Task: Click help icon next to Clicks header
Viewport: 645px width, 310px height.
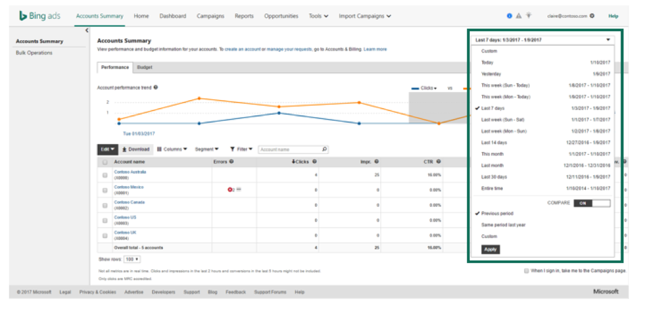Action: [314, 162]
